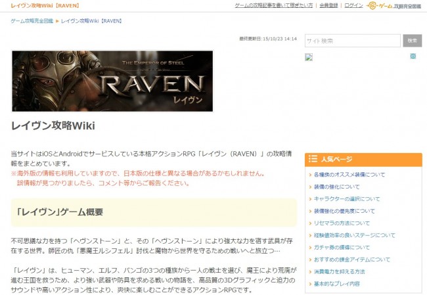The height and width of the screenshot is (295, 427).
Task: Open 装備強化の優先度について page
Action: pos(344,211)
